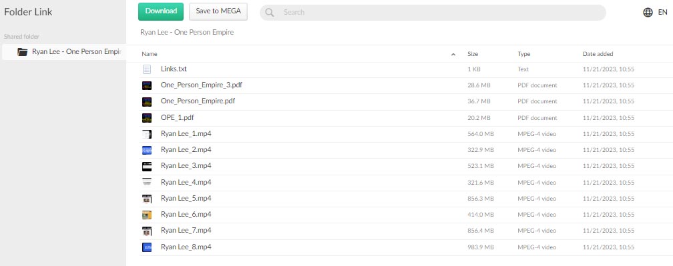Focus the Search input field

click(433, 13)
